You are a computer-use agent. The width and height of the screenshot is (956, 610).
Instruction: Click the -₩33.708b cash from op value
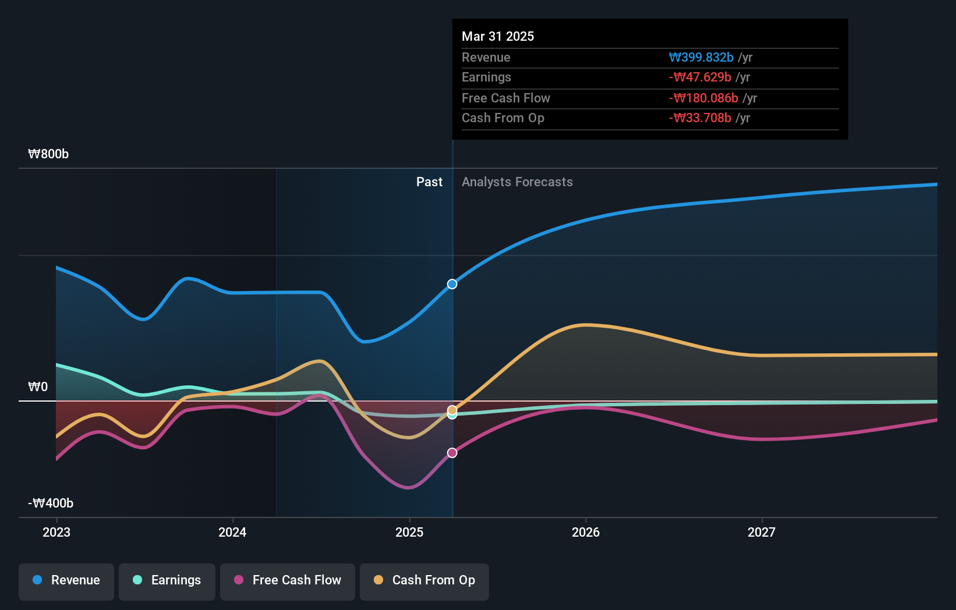point(700,118)
